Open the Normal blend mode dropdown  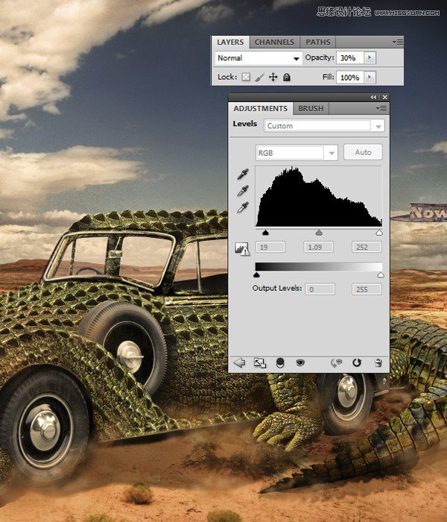pyautogui.click(x=259, y=58)
